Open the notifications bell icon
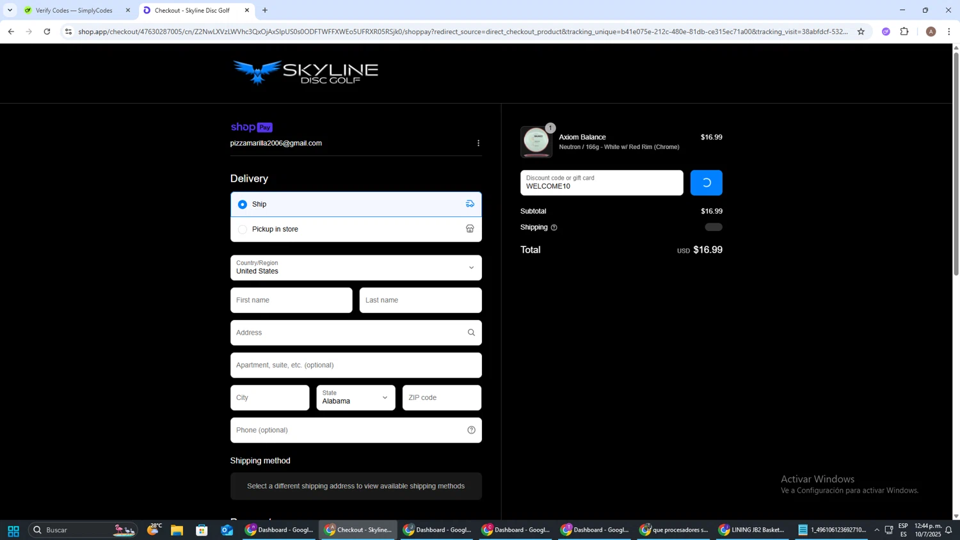This screenshot has height=540, width=960. [949, 530]
